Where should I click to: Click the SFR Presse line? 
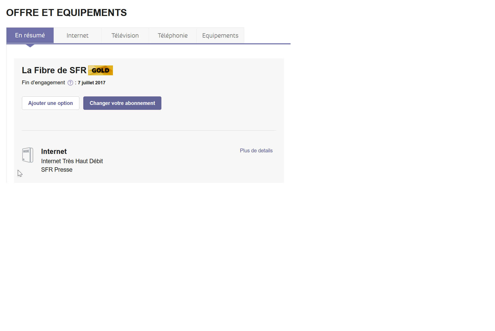[57, 170]
